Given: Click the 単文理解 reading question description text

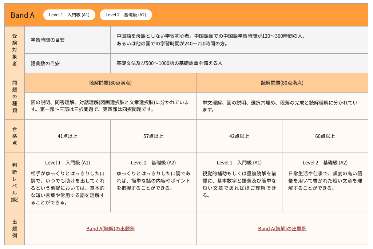Looking at the screenshot, I should [279, 106].
